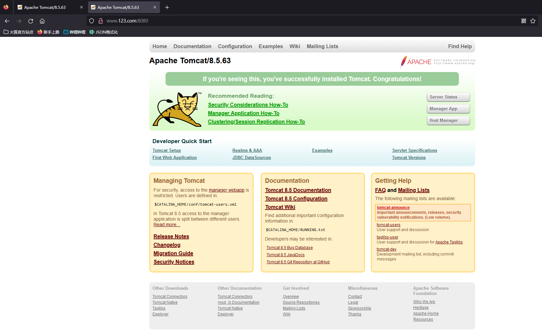This screenshot has width=542, height=336.
Task: Open the Changelog link
Action: (x=167, y=245)
